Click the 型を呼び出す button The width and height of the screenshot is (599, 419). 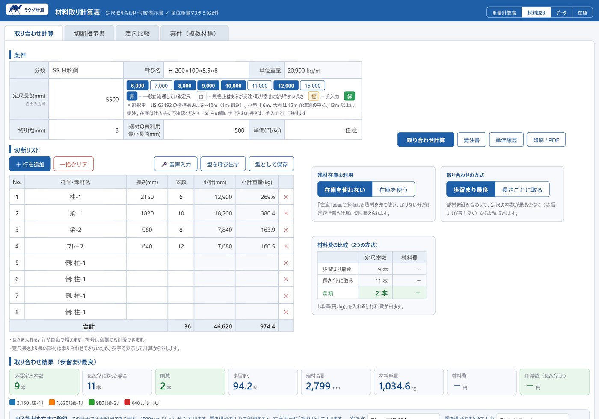click(x=223, y=164)
